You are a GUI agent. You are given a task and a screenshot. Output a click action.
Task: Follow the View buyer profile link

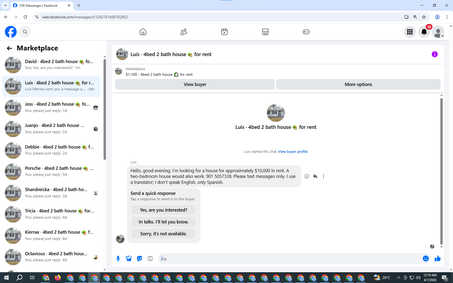tap(293, 152)
